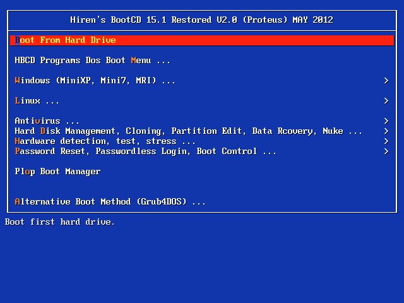Launch Plop Boot Manager

click(x=202, y=171)
